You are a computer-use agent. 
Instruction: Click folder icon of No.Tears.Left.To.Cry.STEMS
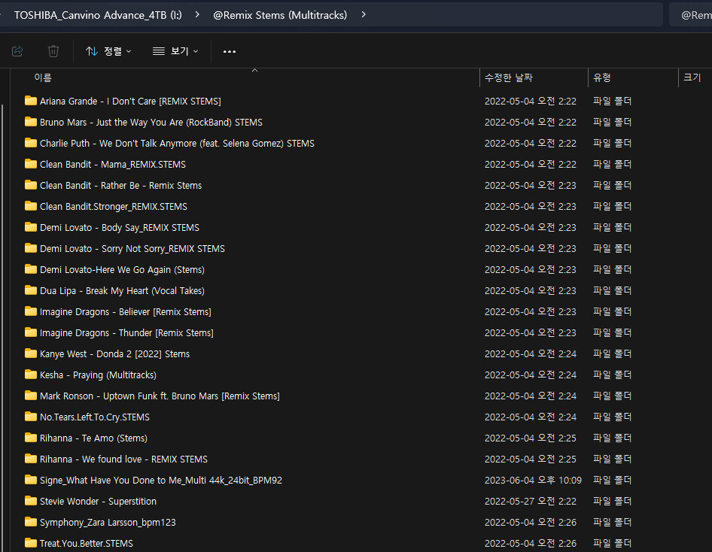coord(31,417)
